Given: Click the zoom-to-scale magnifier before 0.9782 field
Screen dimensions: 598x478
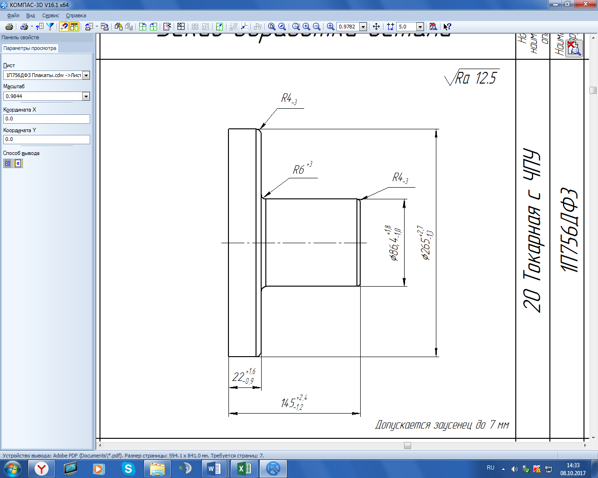Looking at the screenshot, I should (330, 27).
